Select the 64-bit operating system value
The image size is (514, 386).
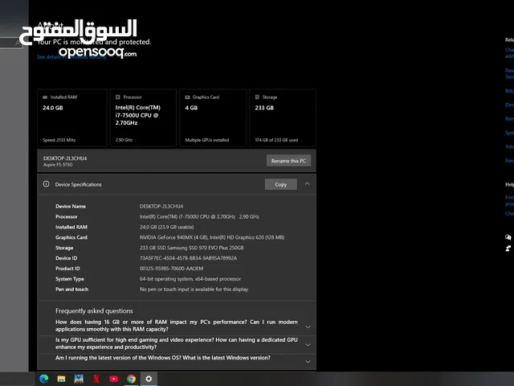point(190,279)
